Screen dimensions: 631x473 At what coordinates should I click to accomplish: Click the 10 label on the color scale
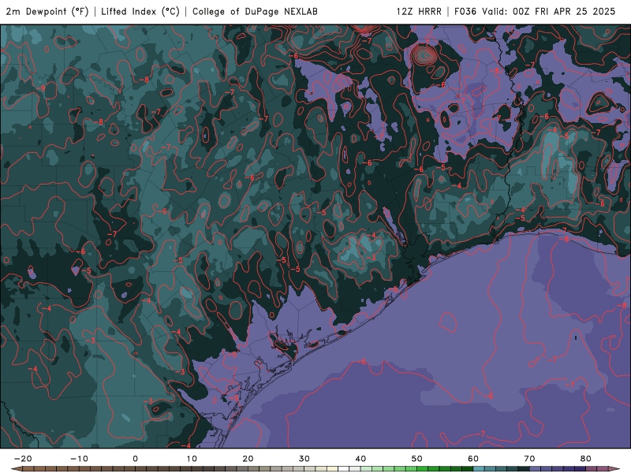tap(192, 459)
